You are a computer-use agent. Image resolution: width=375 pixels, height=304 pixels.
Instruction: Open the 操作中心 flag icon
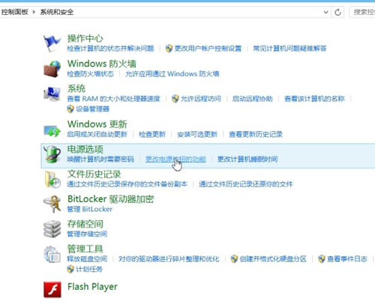point(52,43)
